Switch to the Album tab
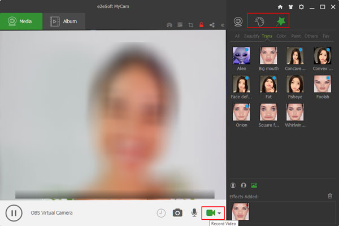This screenshot has height=226, width=339. coord(64,21)
